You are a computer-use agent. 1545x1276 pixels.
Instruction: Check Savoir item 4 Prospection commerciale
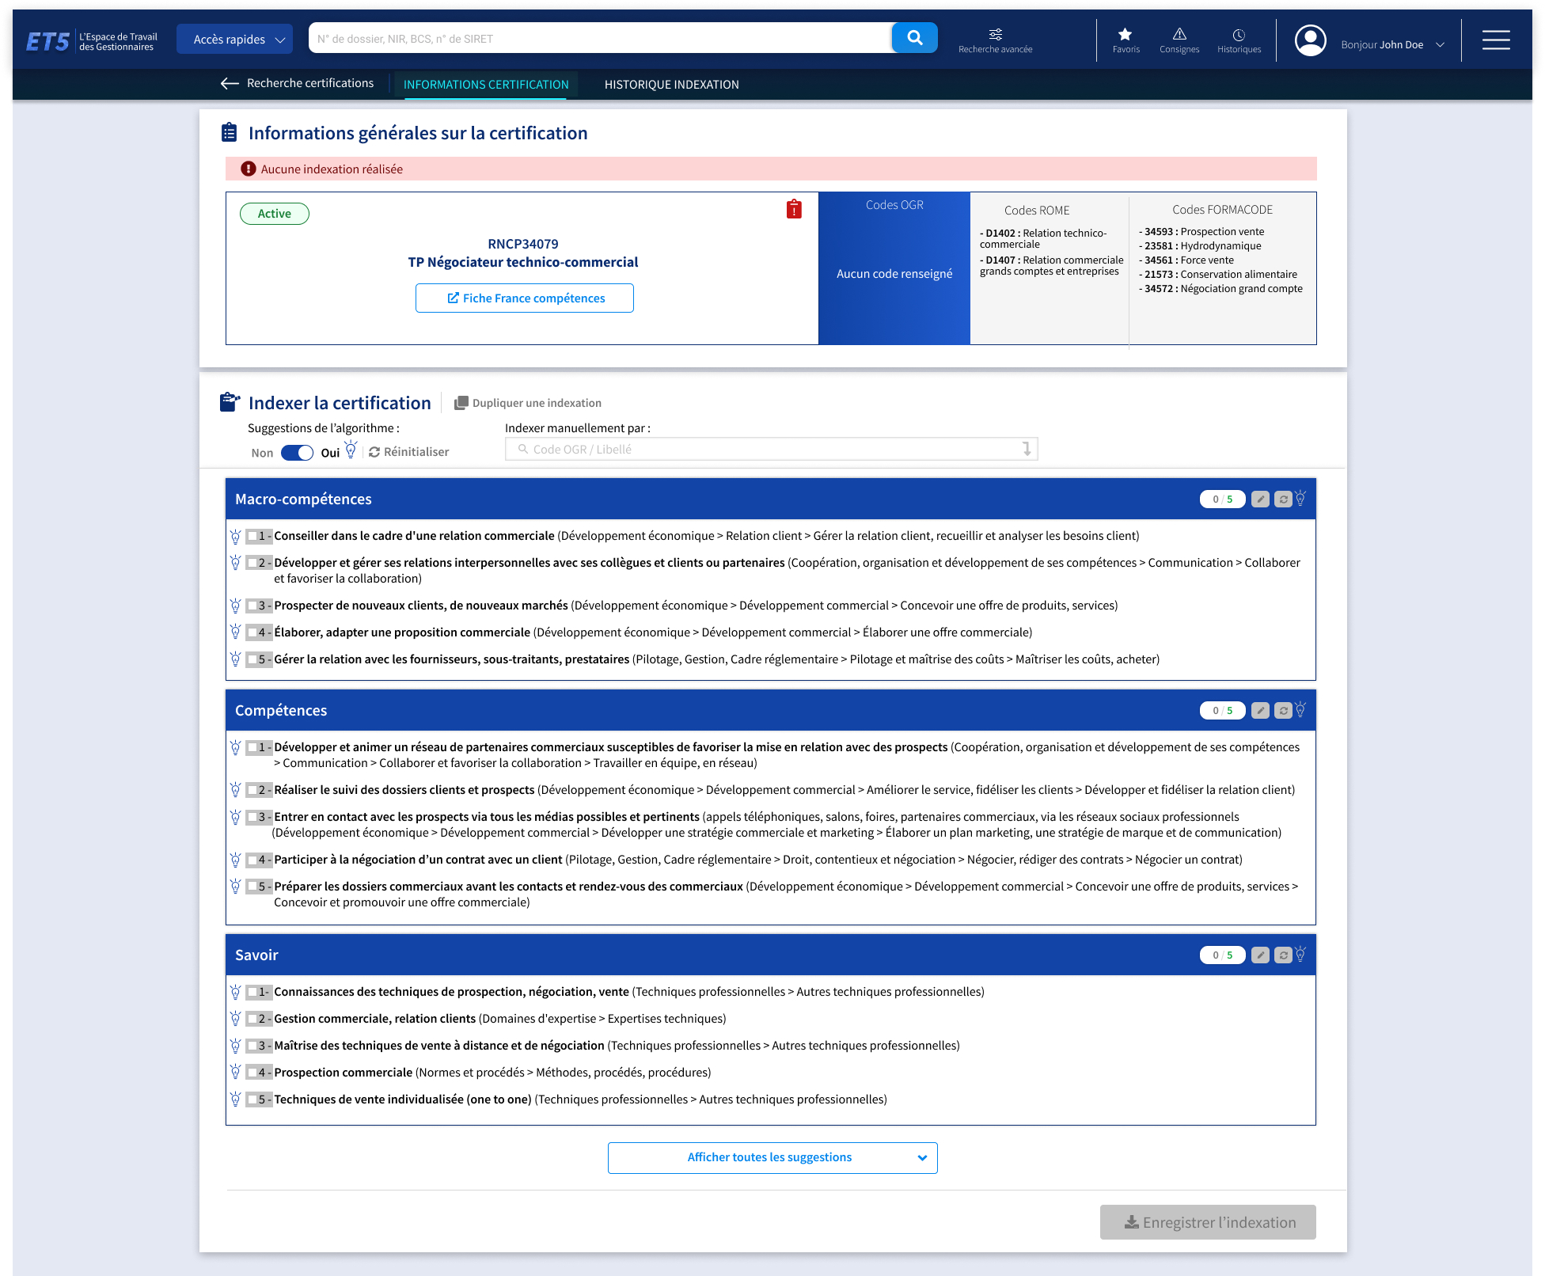(x=252, y=1073)
